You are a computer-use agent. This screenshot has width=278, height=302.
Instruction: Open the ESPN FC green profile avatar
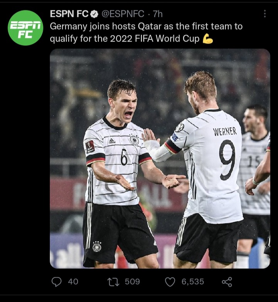click(x=25, y=28)
